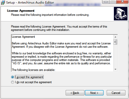Screen dimensions: 129x99
Task: Click the 'License Agreement' bold heading
Action: tap(21, 11)
